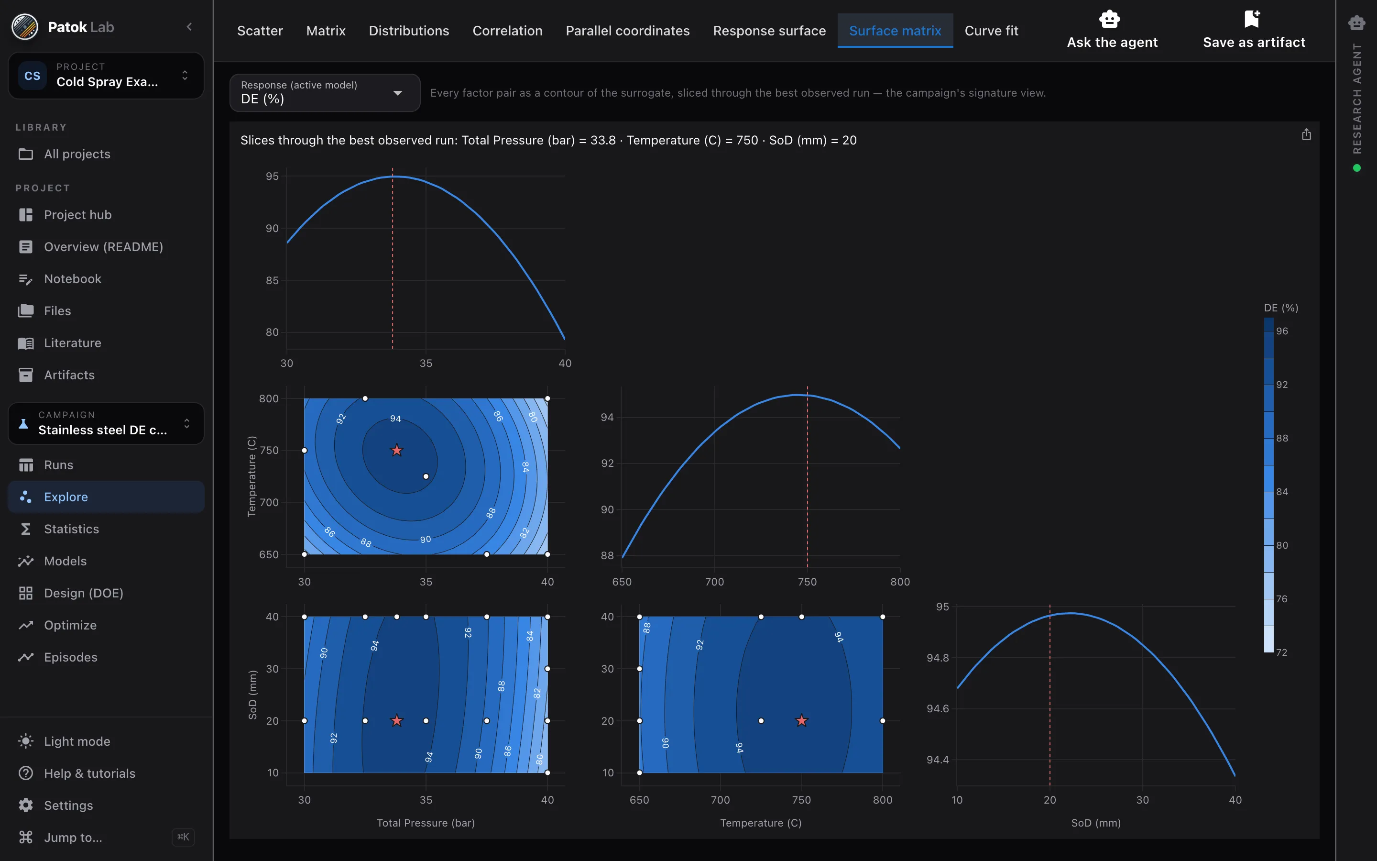Viewport: 1377px width, 861px height.
Task: Click the DE (%) color scale bar
Action: coord(1268,485)
